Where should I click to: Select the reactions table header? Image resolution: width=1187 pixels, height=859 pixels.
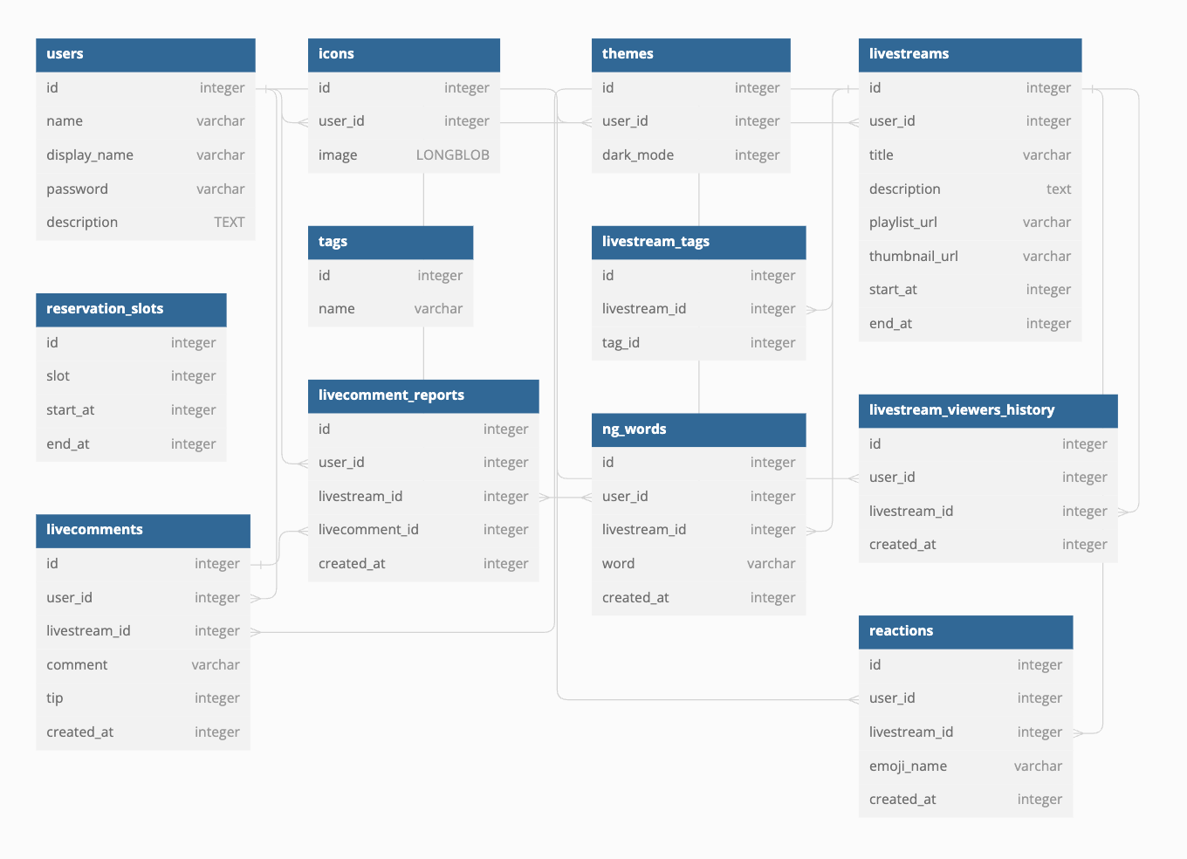click(965, 631)
